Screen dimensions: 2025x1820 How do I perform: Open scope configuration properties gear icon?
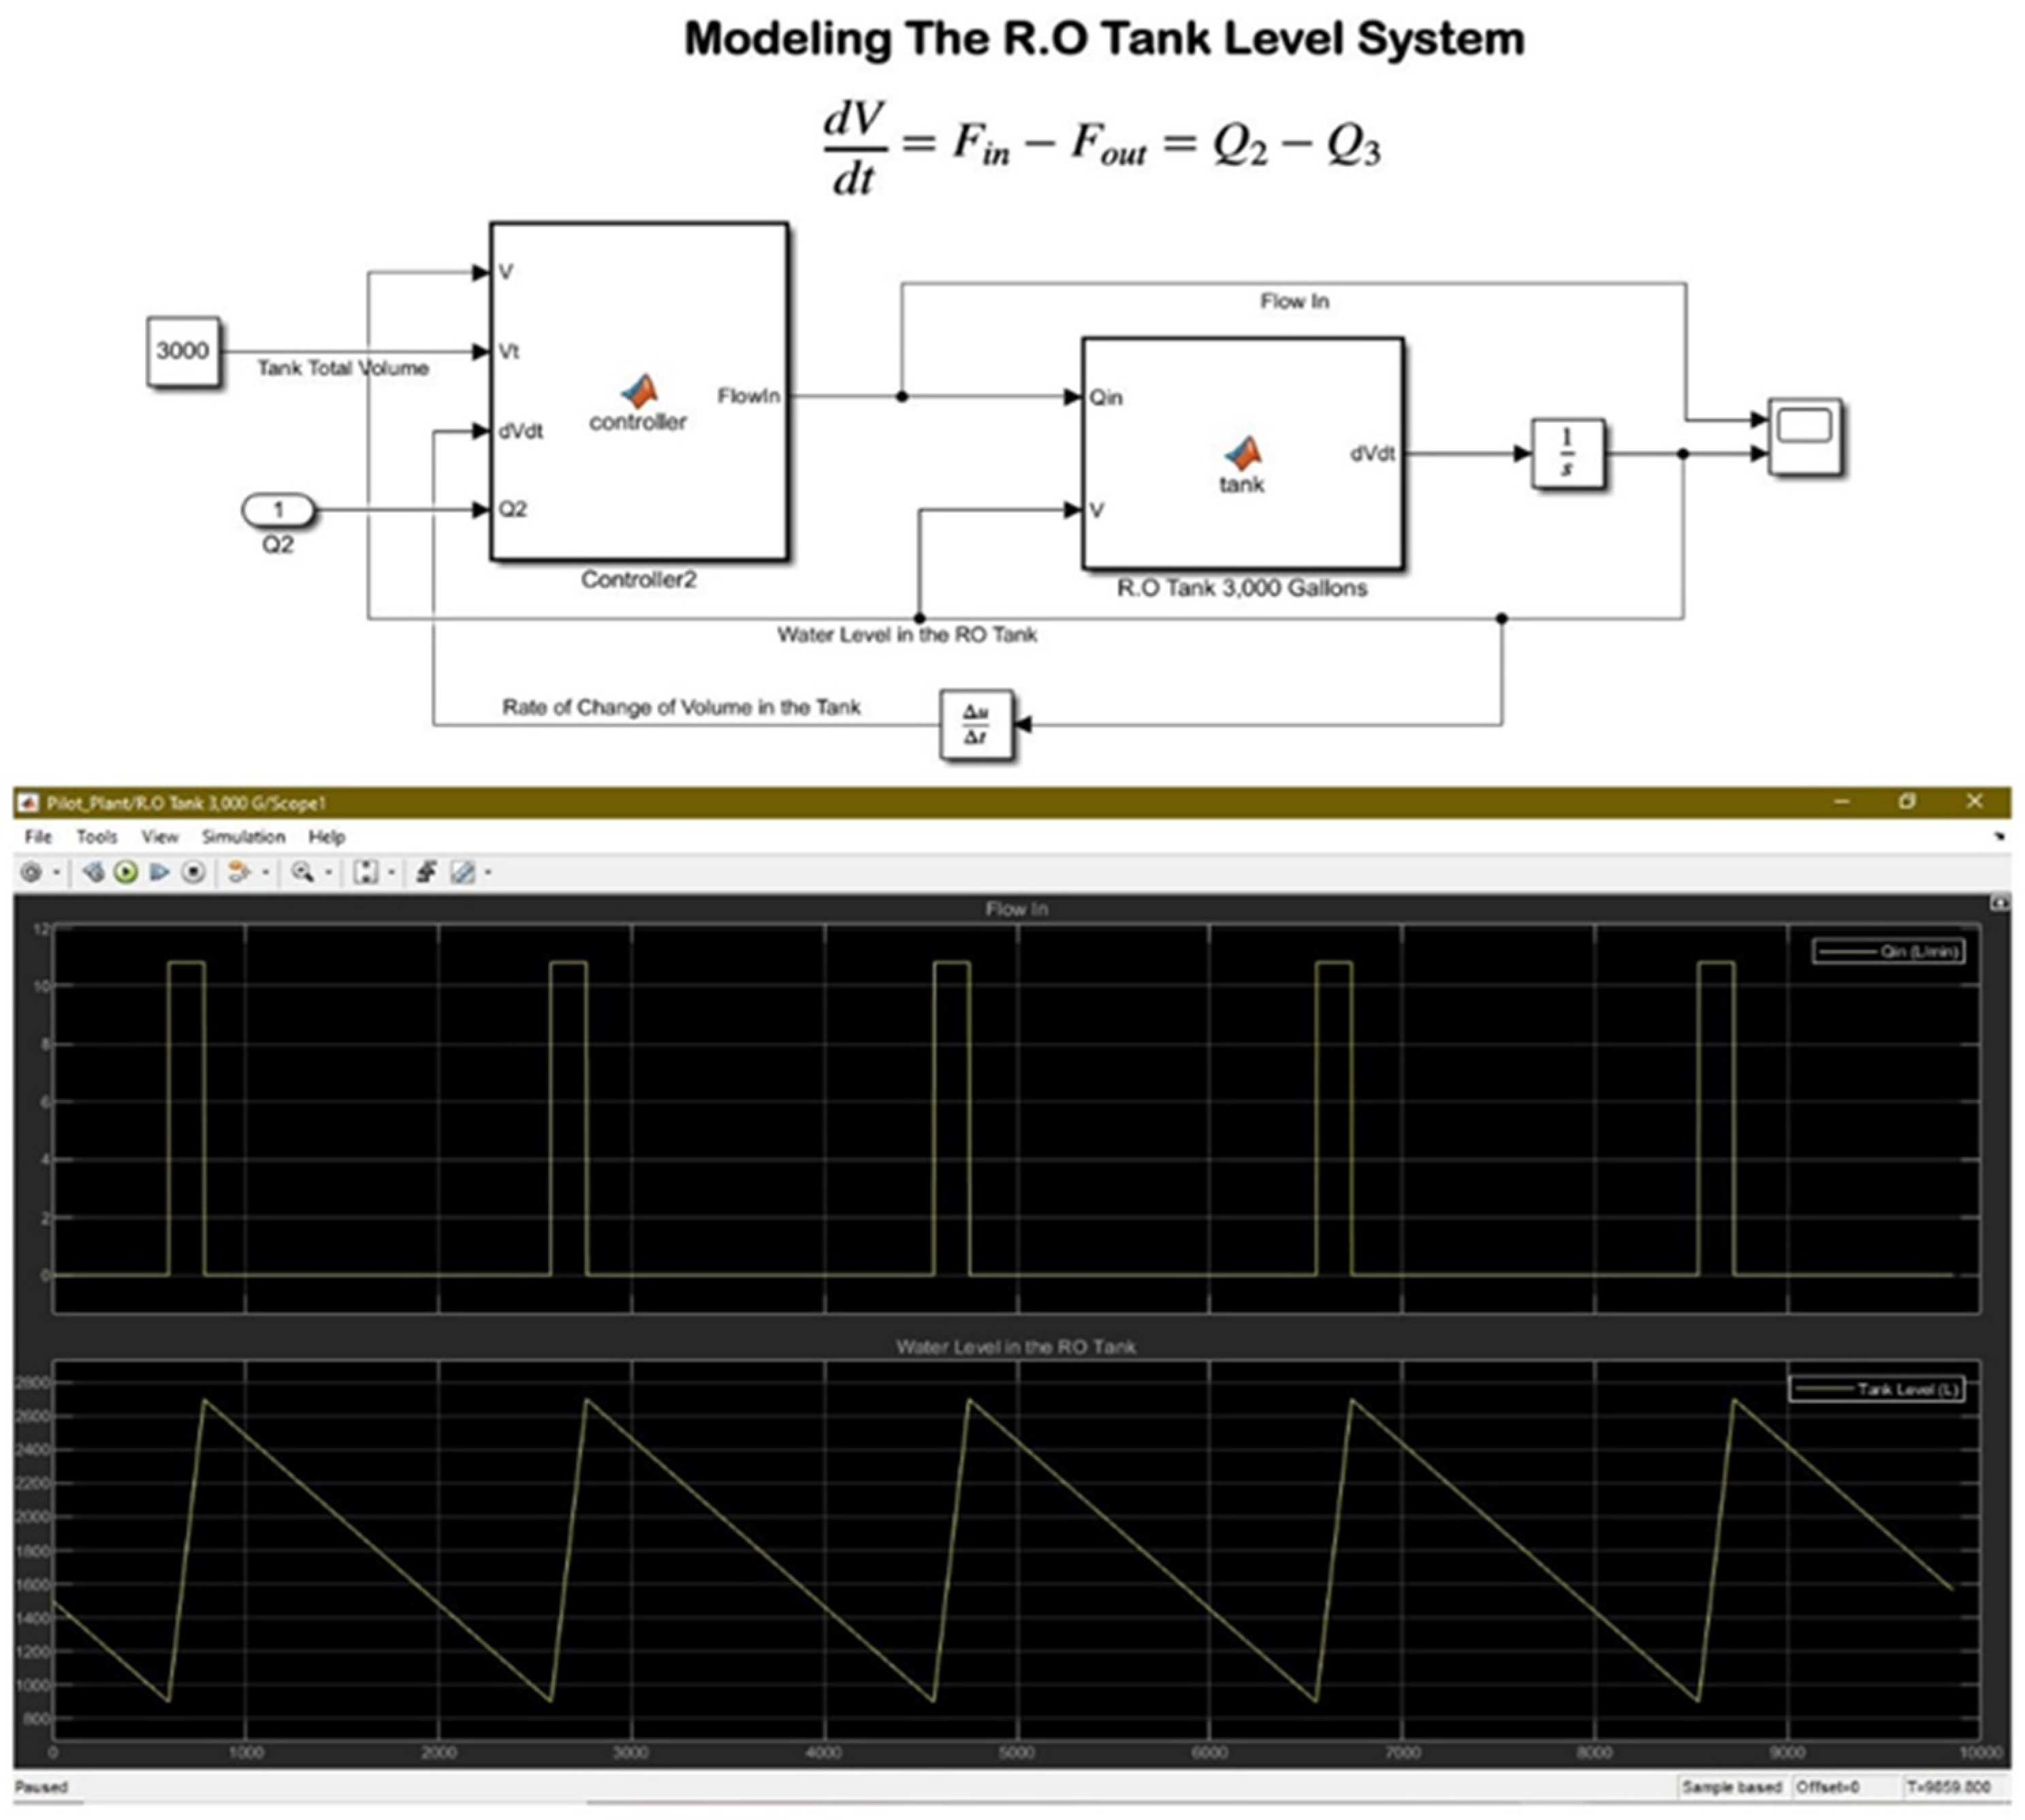tap(31, 873)
